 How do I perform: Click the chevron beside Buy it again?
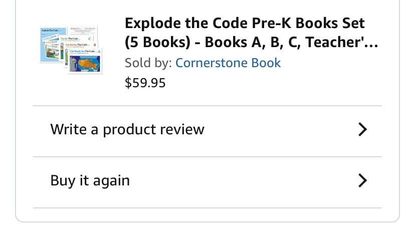(x=363, y=180)
